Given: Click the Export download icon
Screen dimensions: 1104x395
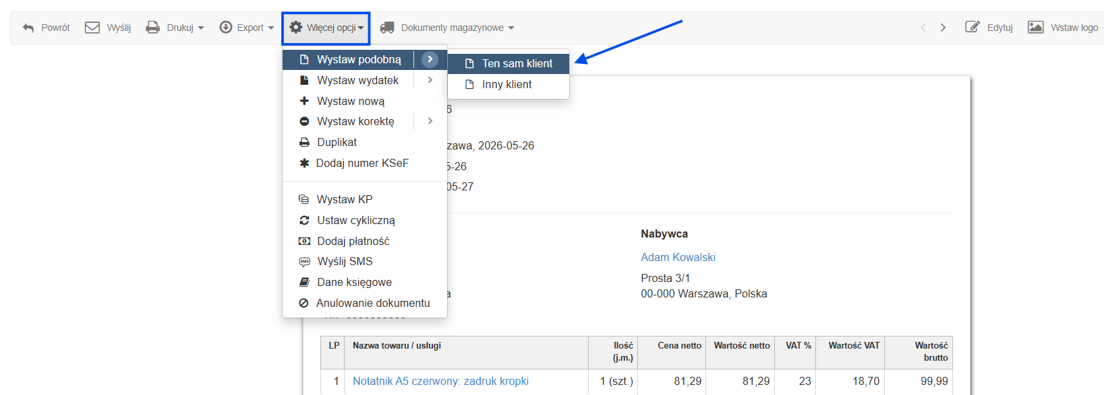Looking at the screenshot, I should tap(226, 28).
